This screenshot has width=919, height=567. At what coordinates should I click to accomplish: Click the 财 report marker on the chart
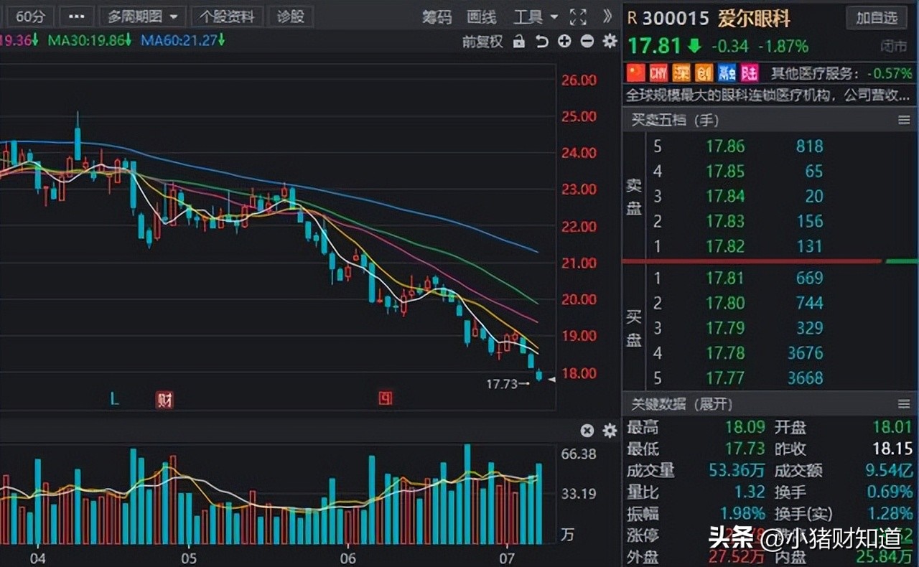(163, 398)
